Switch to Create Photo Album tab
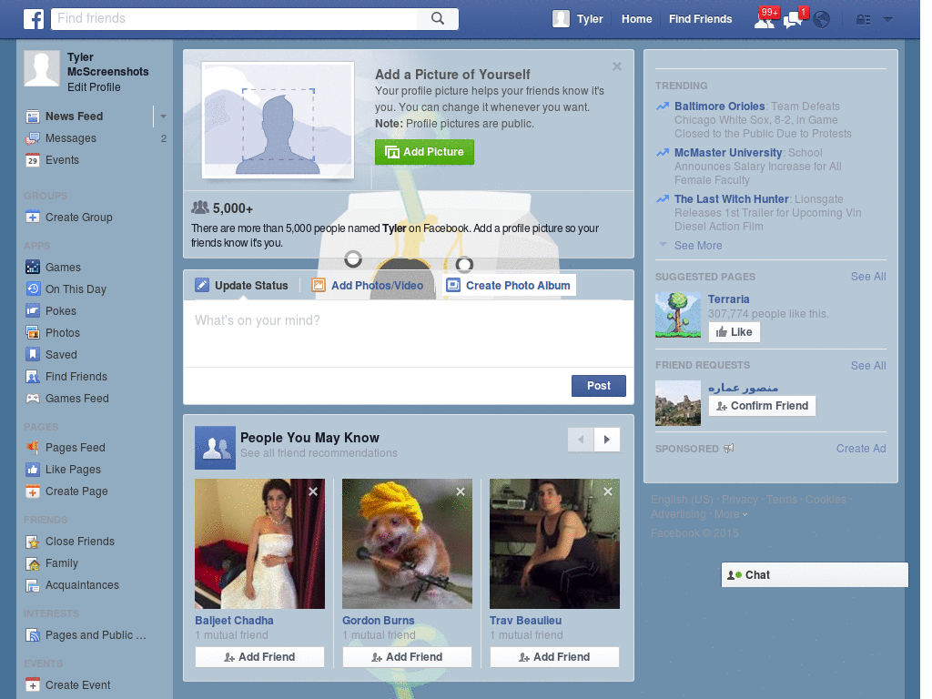This screenshot has height=699, width=932. tap(508, 285)
